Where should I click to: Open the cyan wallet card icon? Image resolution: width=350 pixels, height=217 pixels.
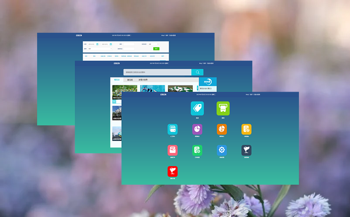(172, 129)
